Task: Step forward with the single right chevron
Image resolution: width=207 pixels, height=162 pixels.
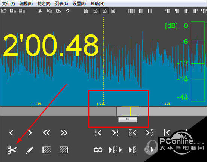Action: click(30, 132)
